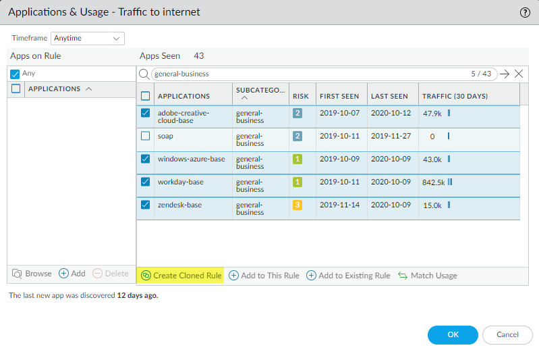
Task: Go to next search result arrow
Action: point(504,74)
